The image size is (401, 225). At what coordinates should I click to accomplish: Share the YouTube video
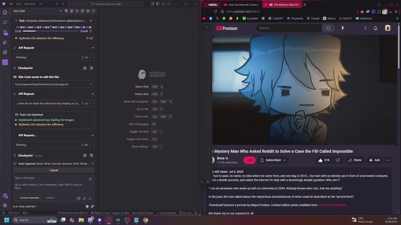point(354,160)
